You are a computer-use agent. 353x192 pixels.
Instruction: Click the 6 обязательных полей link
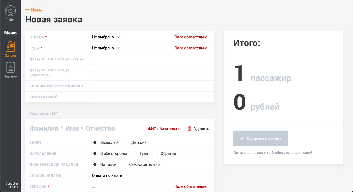pos(292,153)
